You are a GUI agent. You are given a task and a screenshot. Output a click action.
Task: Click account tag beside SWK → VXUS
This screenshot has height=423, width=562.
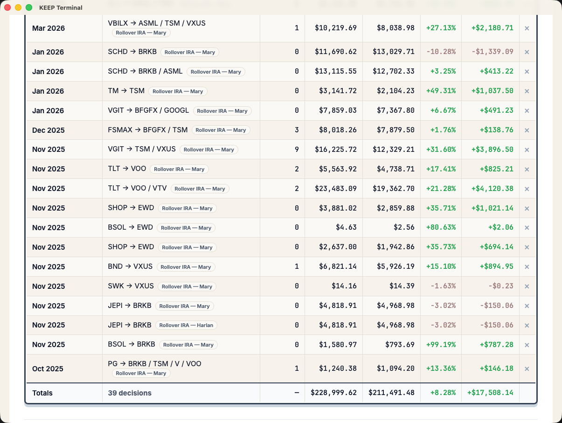187,287
